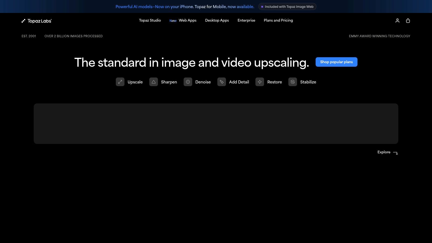The image size is (432, 243).
Task: Click the Topaz Labs logo
Action: 36,21
